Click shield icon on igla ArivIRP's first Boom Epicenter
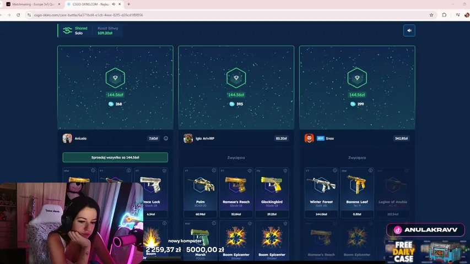Viewport: 470px width, 264px height. tap(250, 223)
